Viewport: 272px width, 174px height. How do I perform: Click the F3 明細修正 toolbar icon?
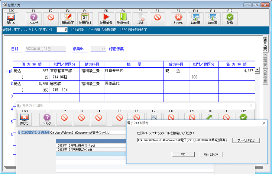(x=68, y=19)
